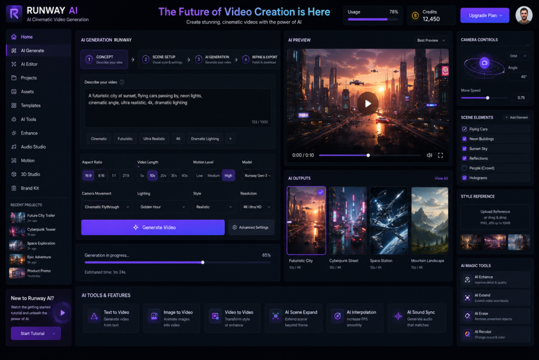Viewport: 539px width, 360px height.
Task: Open the Realistic style dropdown
Action: [x=214, y=207]
